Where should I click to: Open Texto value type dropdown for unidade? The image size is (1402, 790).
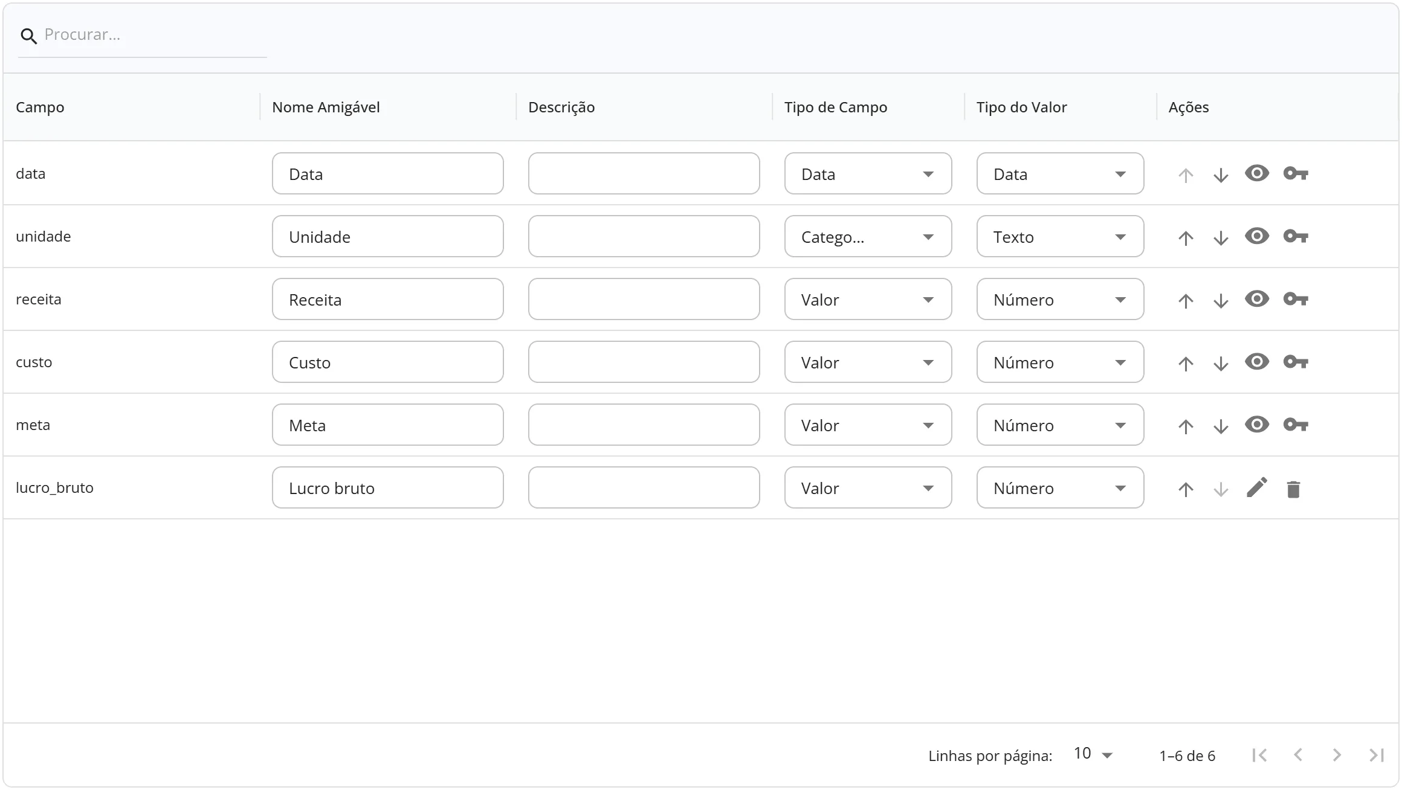(1061, 236)
